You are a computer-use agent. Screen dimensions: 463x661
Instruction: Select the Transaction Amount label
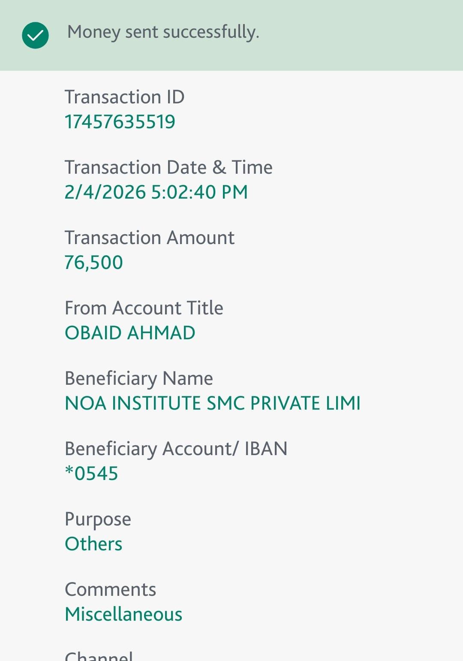tap(149, 238)
